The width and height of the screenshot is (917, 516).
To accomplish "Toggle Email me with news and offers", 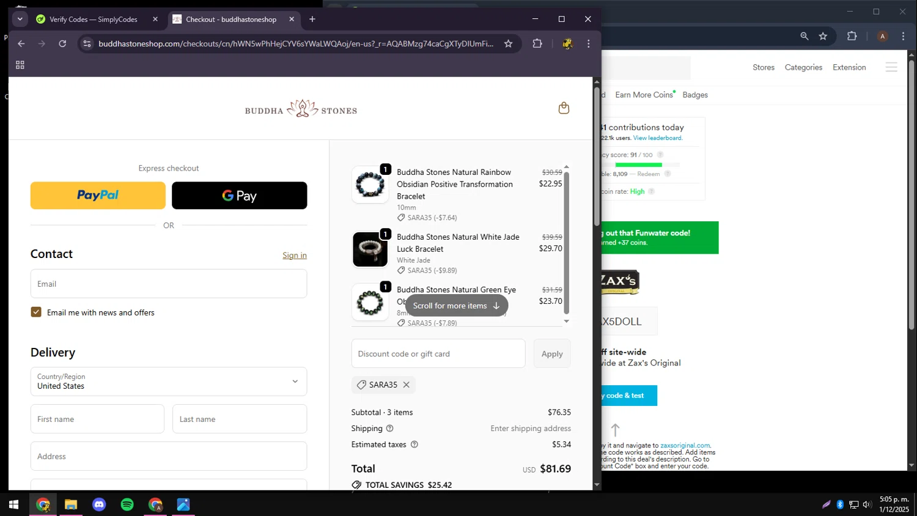I will pos(36,312).
